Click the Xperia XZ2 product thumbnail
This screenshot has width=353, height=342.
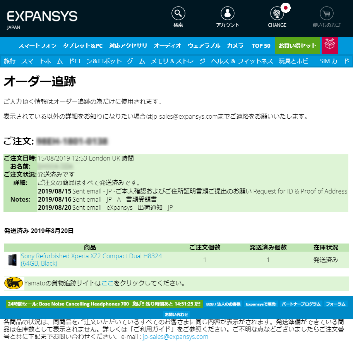point(12,260)
